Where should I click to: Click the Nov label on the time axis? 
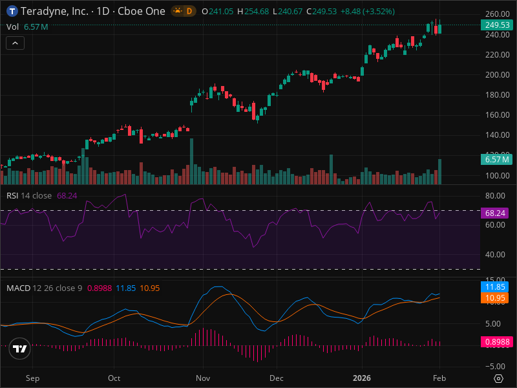pos(203,378)
